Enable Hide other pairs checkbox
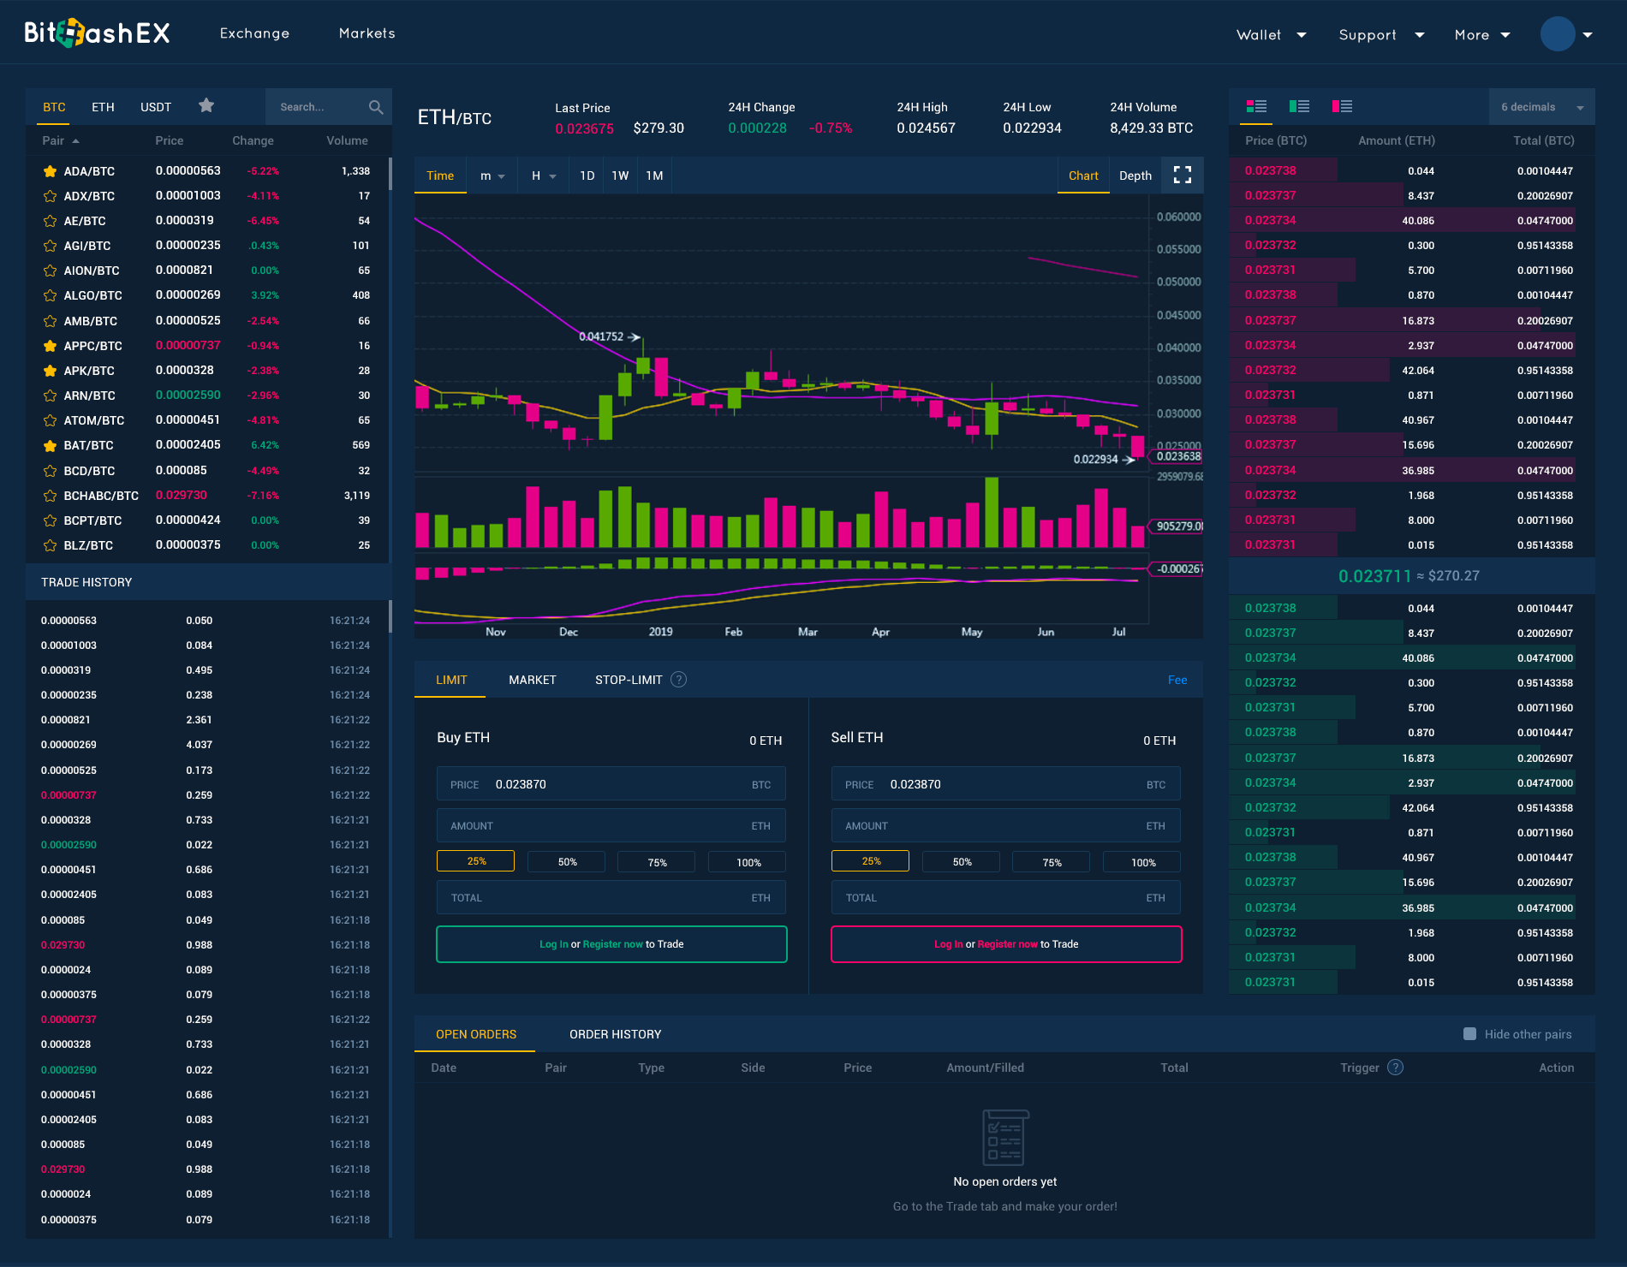The height and width of the screenshot is (1267, 1627). pyautogui.click(x=1469, y=1034)
